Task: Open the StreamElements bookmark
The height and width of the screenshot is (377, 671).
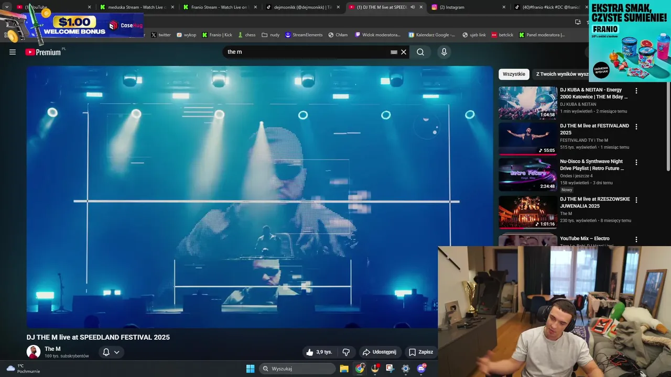Action: (x=304, y=35)
